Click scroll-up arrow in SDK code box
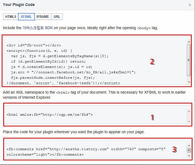195x165 pixels. pyautogui.click(x=189, y=42)
